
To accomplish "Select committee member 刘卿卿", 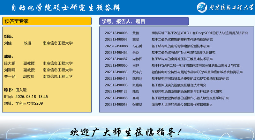I will point(10,70).
